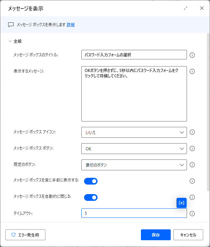Expand the dialog with the resize arrows icon
This screenshot has height=247, width=210.
click(186, 8)
